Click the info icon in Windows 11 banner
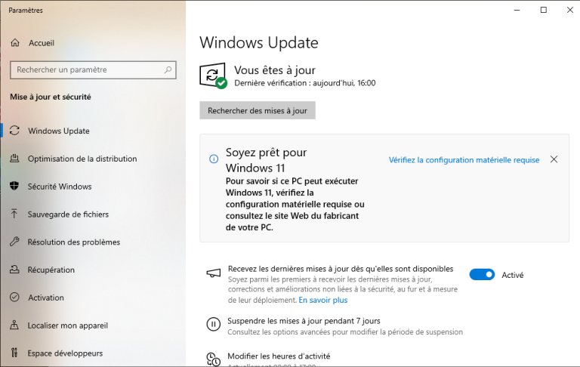 click(214, 159)
